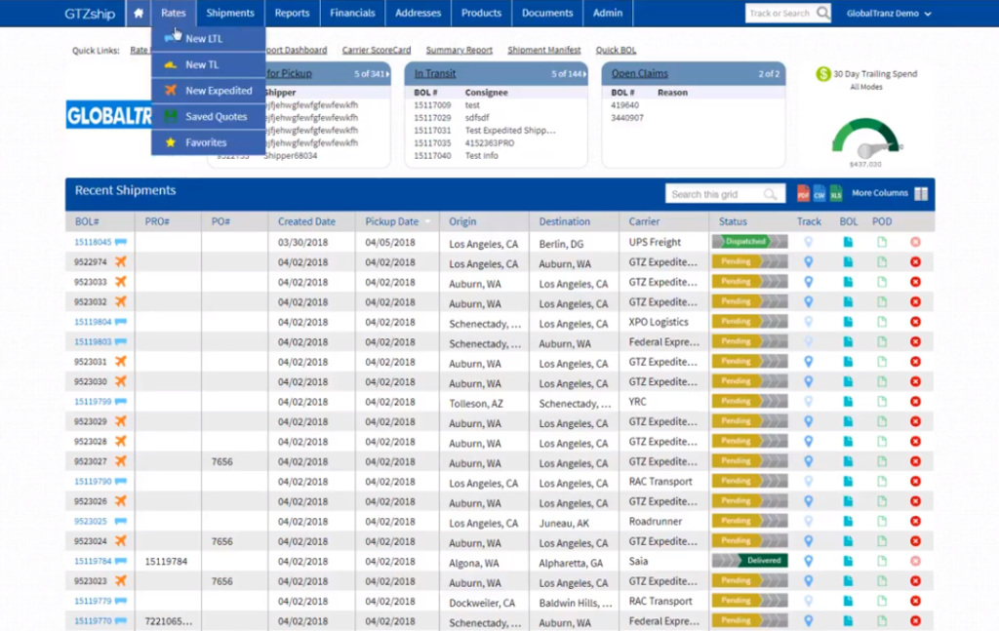The width and height of the screenshot is (999, 631).
Task: Open the BOL document for shipment 9523027
Action: (848, 461)
